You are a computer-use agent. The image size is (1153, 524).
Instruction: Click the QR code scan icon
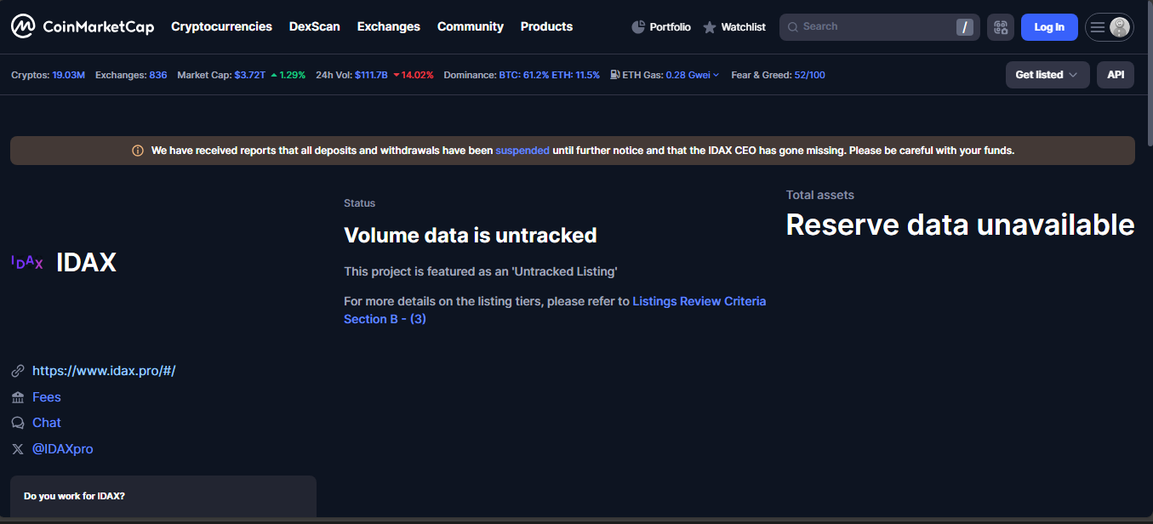point(1001,27)
